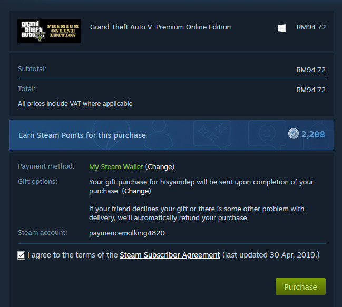Click the item price next to Windows icon
Viewport: 342px width, 307px height.
(x=311, y=27)
